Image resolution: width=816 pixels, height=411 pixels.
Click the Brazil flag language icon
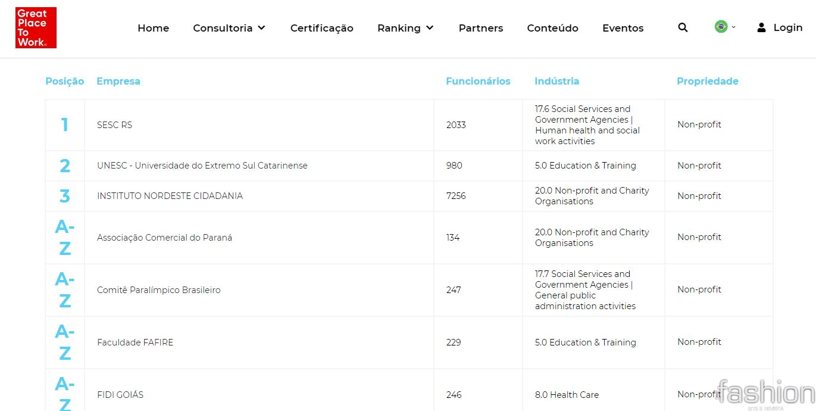coord(721,27)
